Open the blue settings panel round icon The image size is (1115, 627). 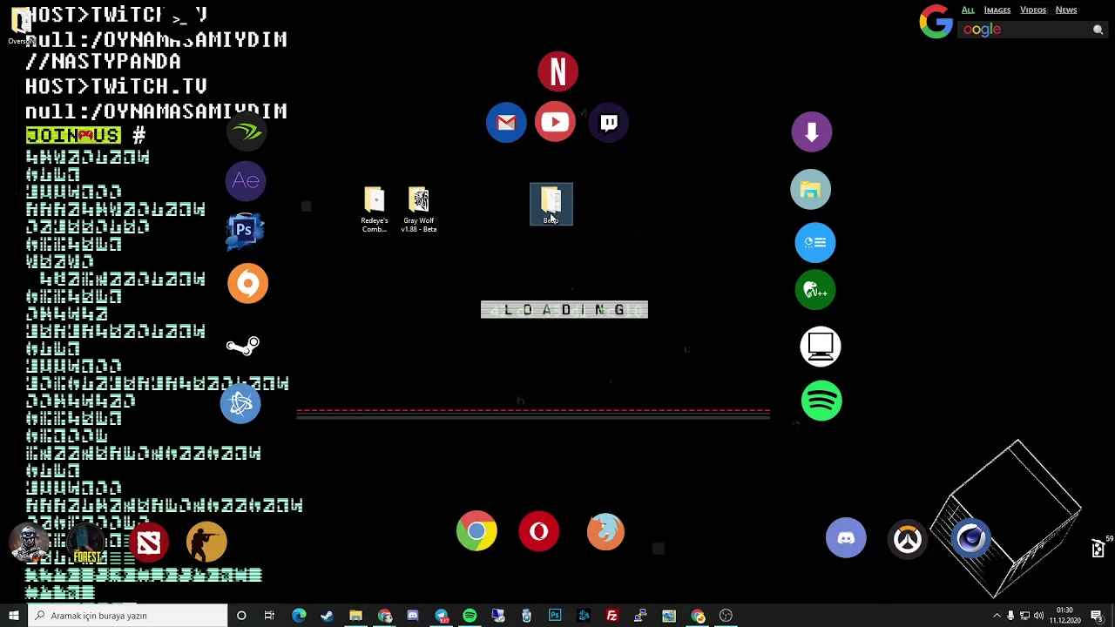[815, 242]
